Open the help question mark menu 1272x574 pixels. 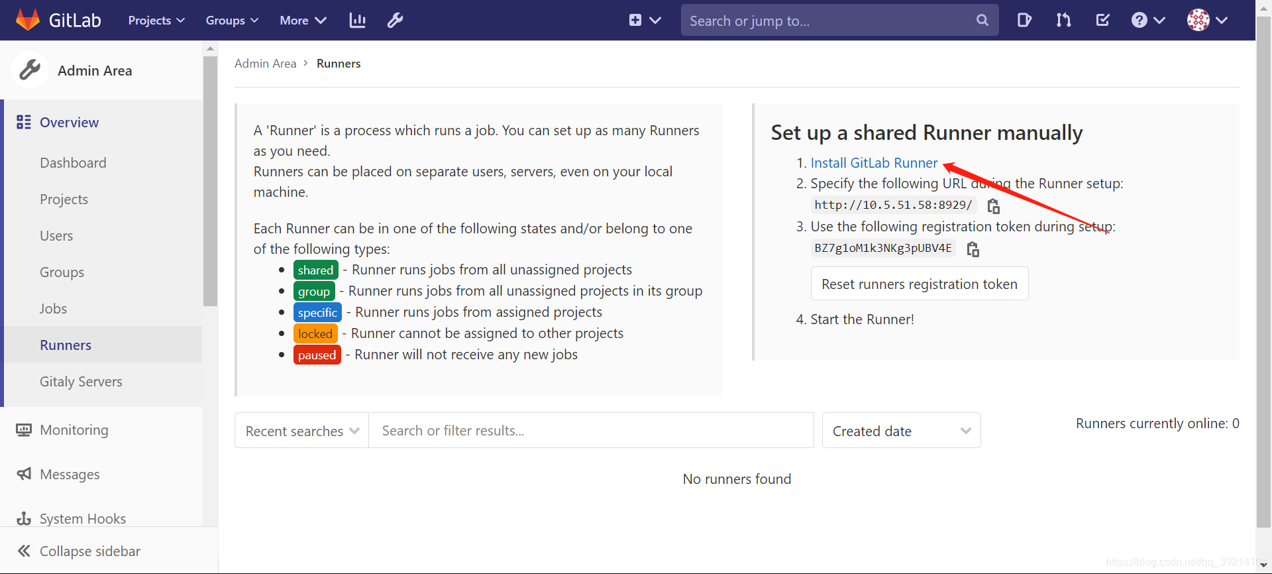point(1148,21)
